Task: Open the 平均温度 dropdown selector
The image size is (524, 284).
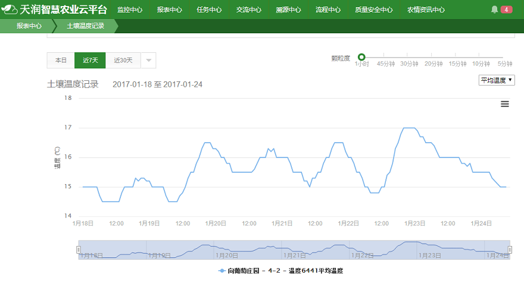Action: pos(497,80)
